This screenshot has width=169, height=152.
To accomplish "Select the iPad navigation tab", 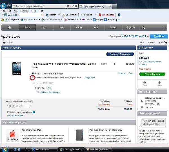I will pos(96,28).
